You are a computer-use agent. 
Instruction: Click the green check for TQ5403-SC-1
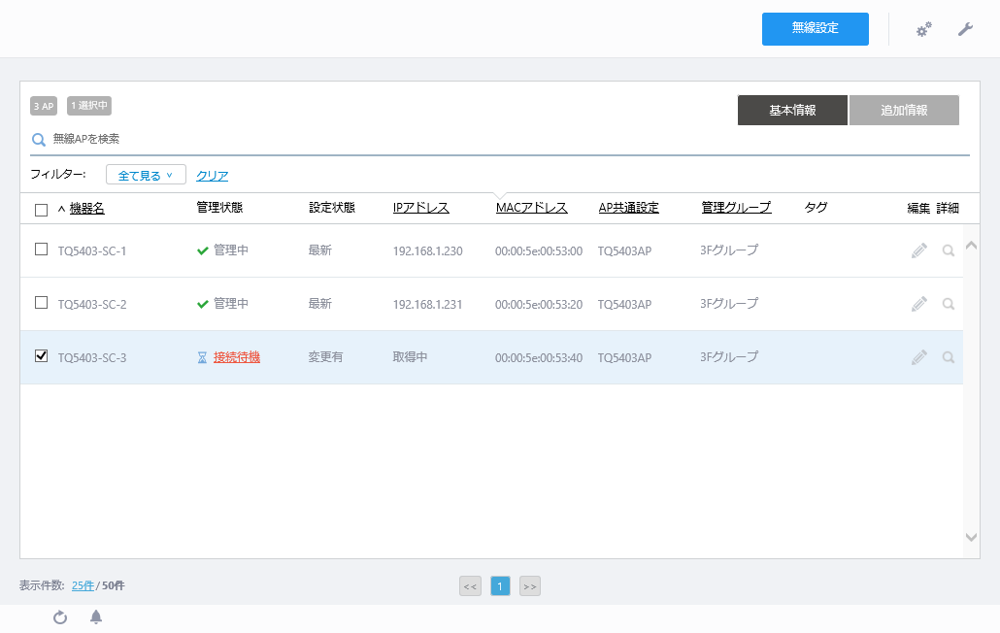pos(203,251)
